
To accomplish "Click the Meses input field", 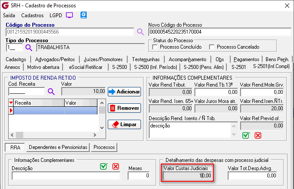I will (139, 176).
